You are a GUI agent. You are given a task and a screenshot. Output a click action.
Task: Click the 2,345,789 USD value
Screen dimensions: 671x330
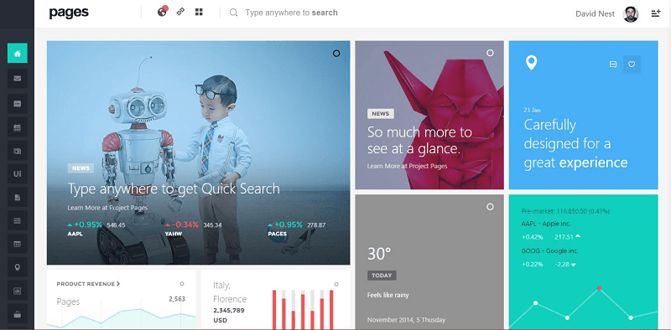(x=229, y=316)
